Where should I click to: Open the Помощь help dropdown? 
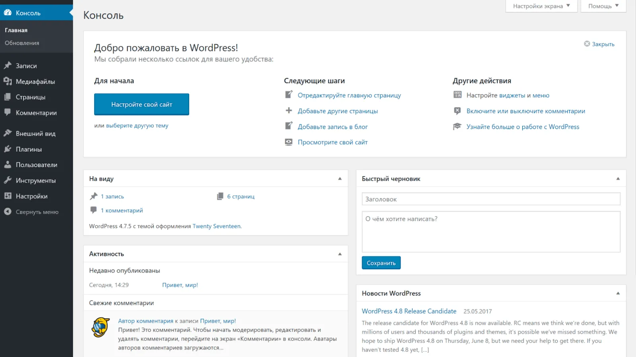tap(603, 6)
